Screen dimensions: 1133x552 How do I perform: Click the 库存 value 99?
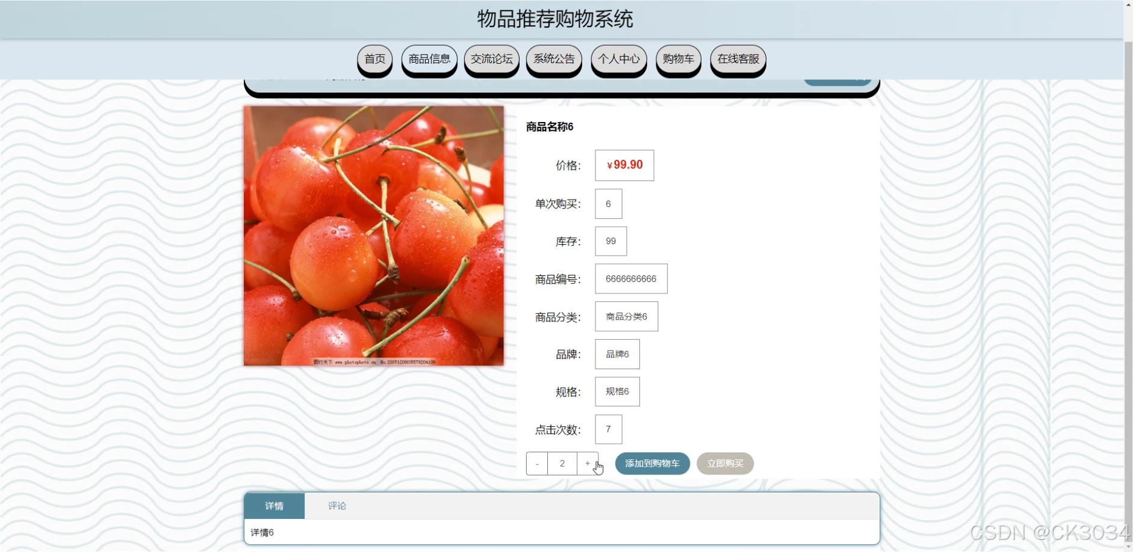(610, 241)
